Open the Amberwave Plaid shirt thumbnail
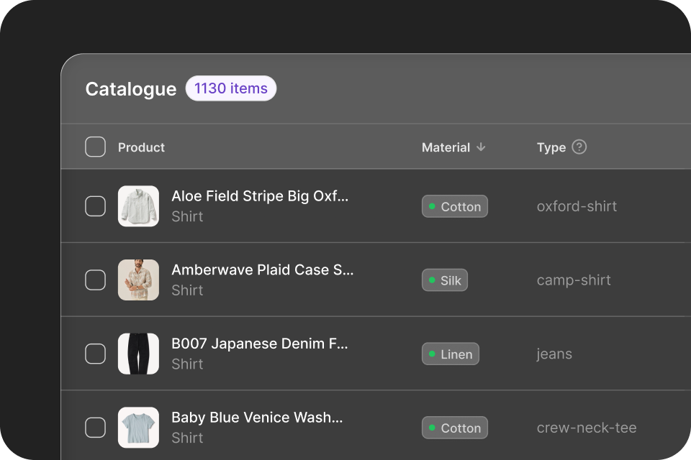This screenshot has height=460, width=691. (x=138, y=280)
